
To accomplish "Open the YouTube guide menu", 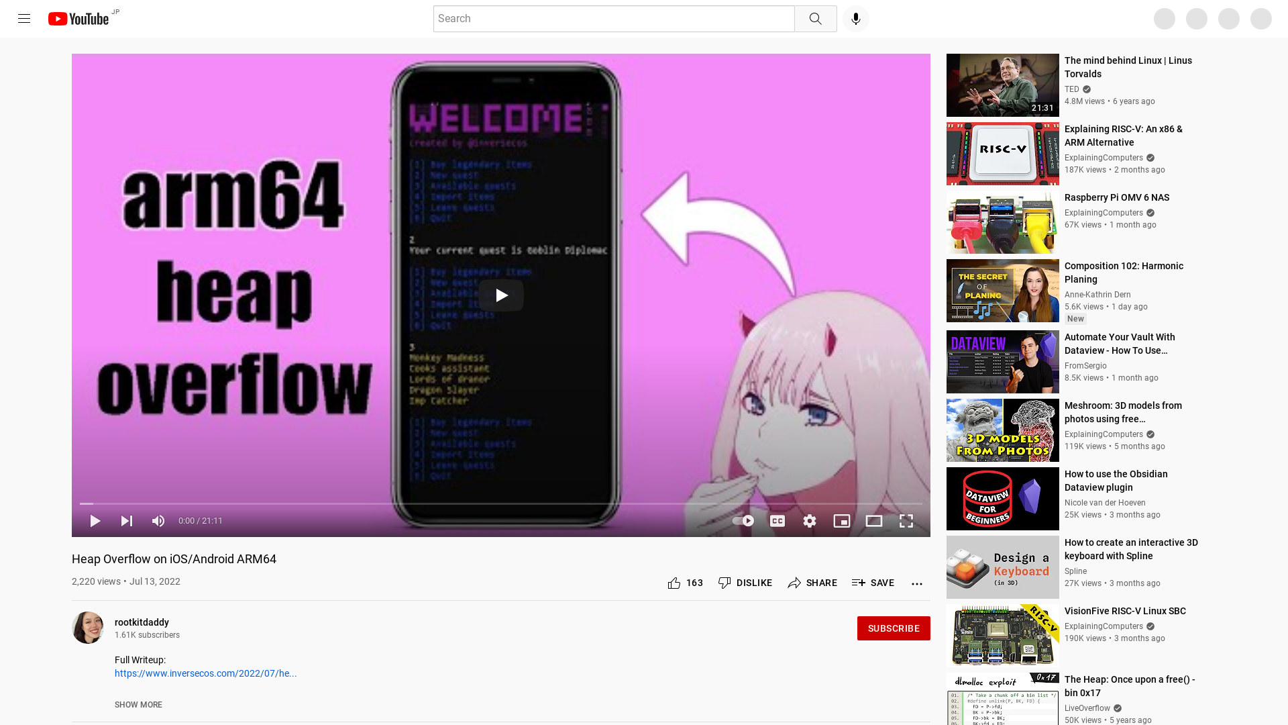I will pos(24,18).
